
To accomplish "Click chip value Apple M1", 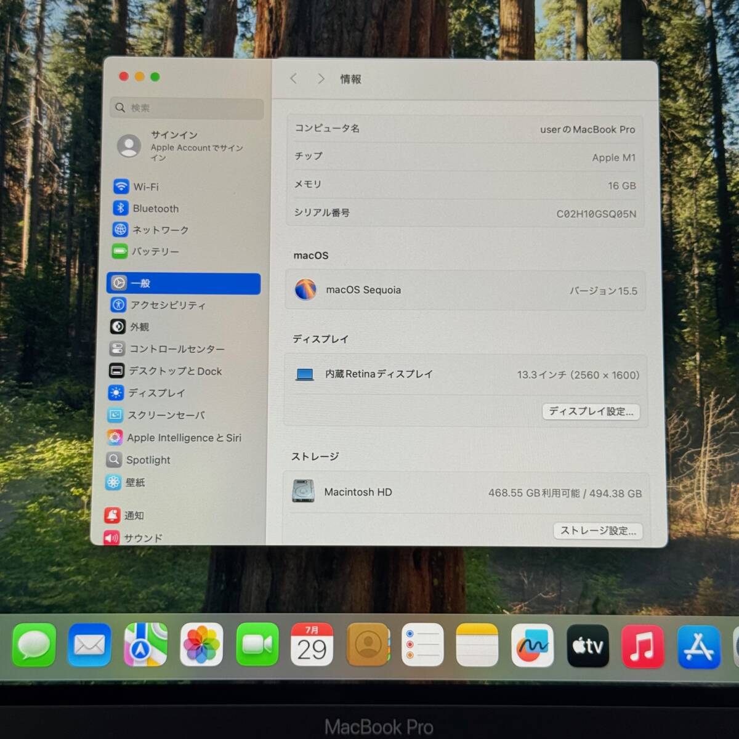I will click(613, 158).
